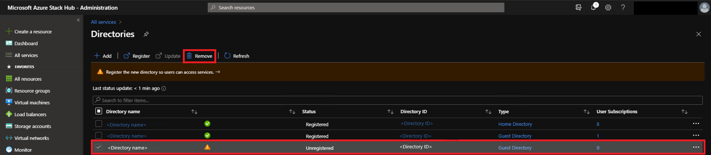Image resolution: width=711 pixels, height=155 pixels.
Task: Open portal settings gear
Action: pyautogui.click(x=608, y=7)
